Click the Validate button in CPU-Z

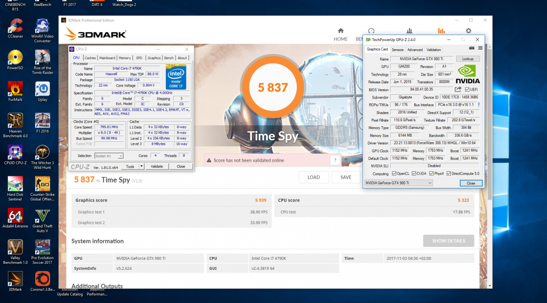click(157, 166)
